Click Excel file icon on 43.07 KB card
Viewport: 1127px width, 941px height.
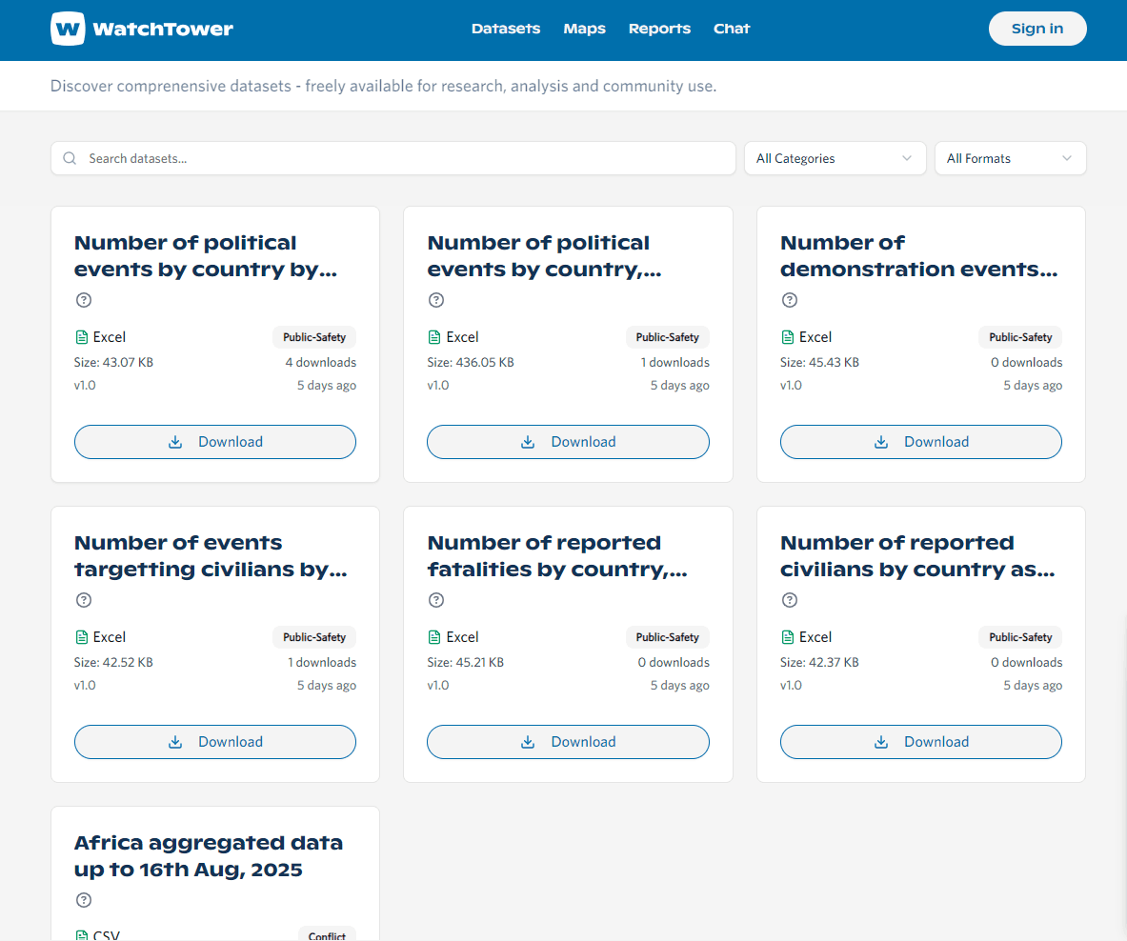tap(82, 337)
